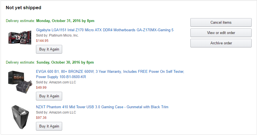Open NZXT Phantom 410 Gaming Case link

[x=102, y=107]
